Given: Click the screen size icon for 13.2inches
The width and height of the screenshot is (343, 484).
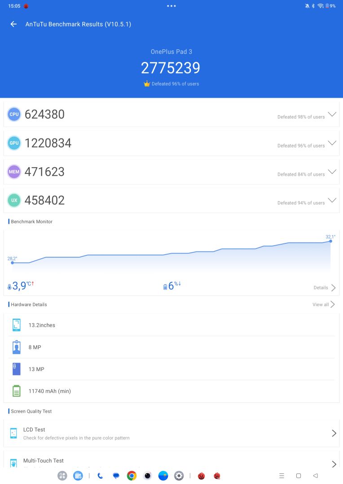Looking at the screenshot, I should pos(17,325).
